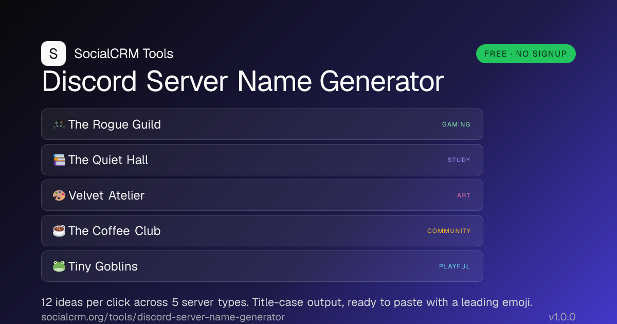This screenshot has height=324, width=617.
Task: Click the SocialCRM "S" logo icon
Action: 53,53
